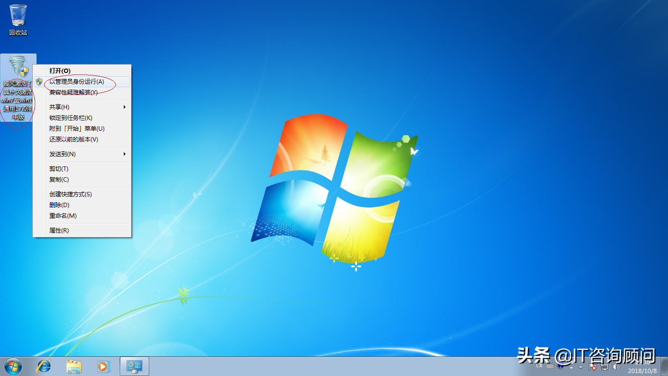Click the blue help icon on the language bar

pyautogui.click(x=560, y=365)
